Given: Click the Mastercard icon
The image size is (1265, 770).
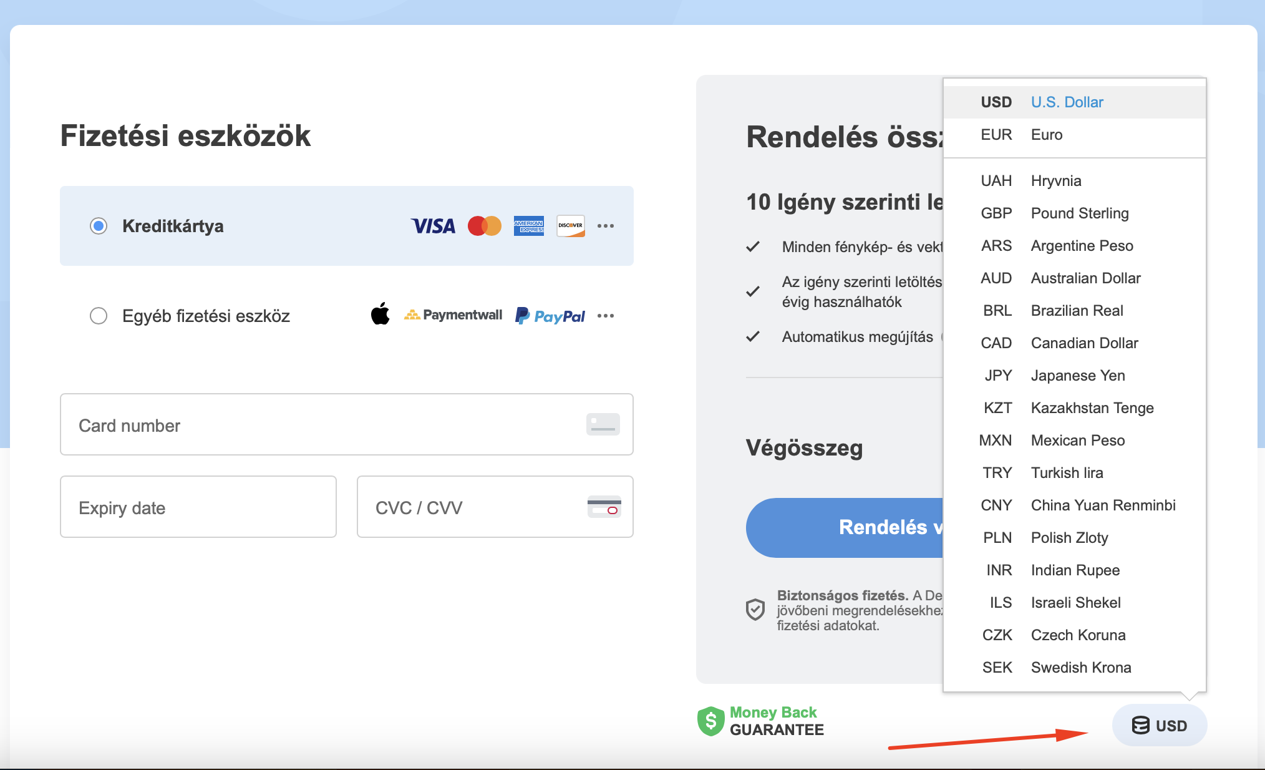Looking at the screenshot, I should click(x=485, y=226).
